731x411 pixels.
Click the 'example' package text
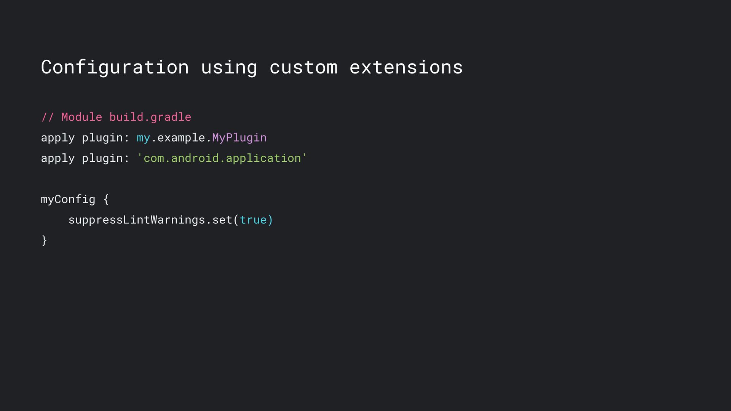(x=181, y=138)
